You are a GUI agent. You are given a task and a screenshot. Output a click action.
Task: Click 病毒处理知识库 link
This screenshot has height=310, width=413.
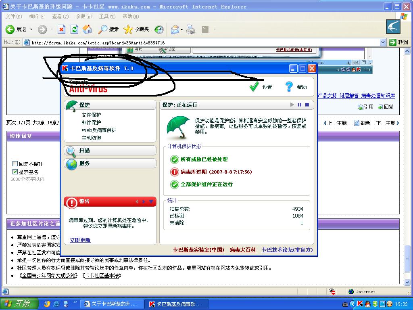pos(378,95)
